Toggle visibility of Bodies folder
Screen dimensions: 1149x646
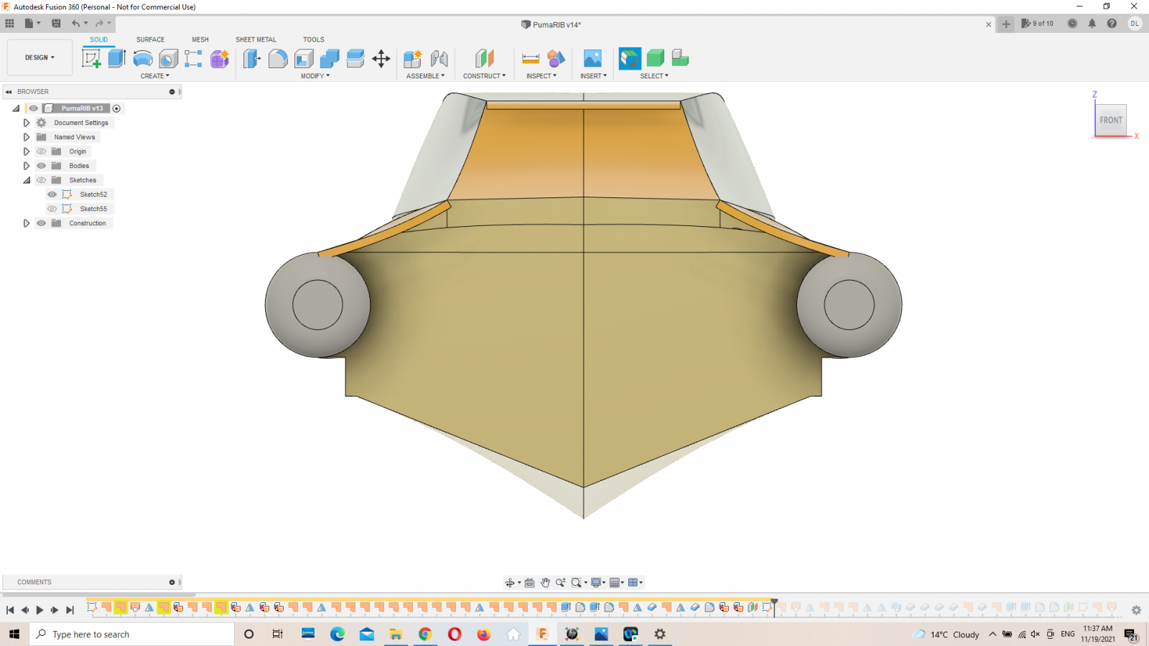(42, 166)
